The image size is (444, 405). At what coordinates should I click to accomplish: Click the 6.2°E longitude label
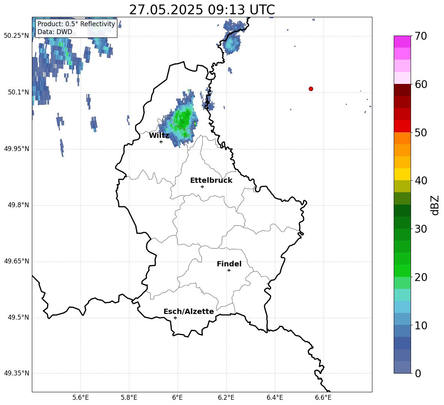226,398
